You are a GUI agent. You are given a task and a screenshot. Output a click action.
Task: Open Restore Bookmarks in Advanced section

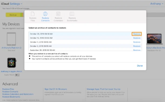click(x=11, y=97)
